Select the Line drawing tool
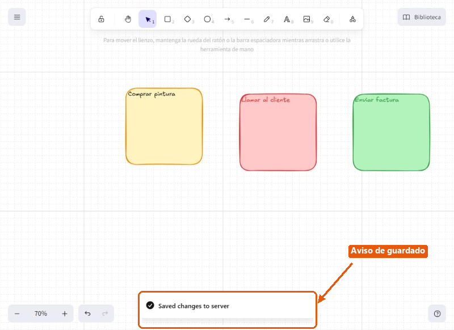Image resolution: width=454 pixels, height=330 pixels. (x=247, y=19)
